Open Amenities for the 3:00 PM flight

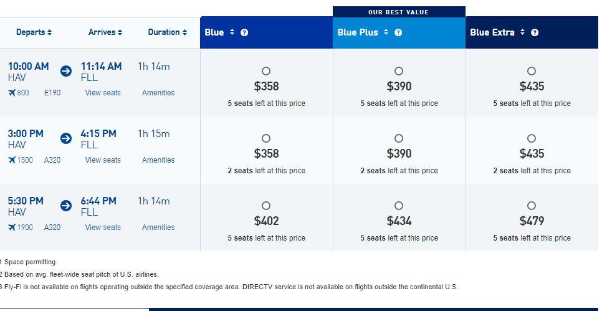point(158,160)
